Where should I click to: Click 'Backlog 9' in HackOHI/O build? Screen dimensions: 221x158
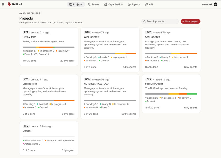[151, 98]
